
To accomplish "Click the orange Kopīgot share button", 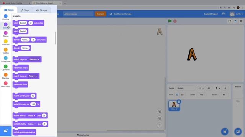I will (x=100, y=14).
